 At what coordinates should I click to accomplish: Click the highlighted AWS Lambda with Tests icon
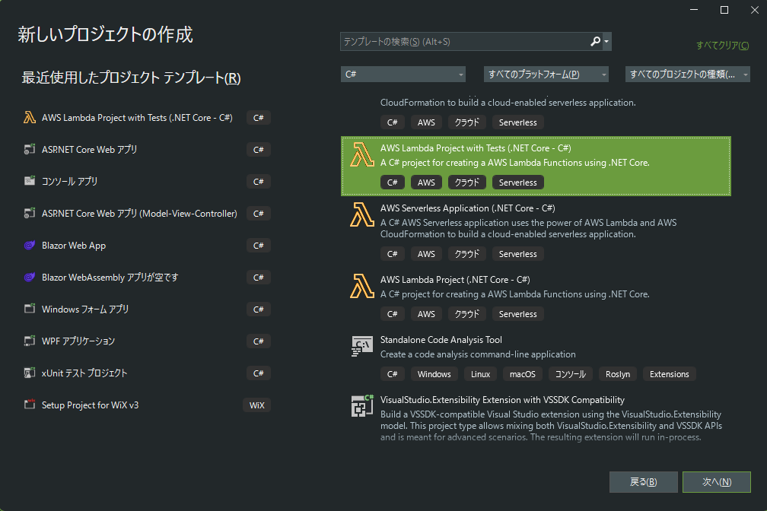pyautogui.click(x=362, y=154)
